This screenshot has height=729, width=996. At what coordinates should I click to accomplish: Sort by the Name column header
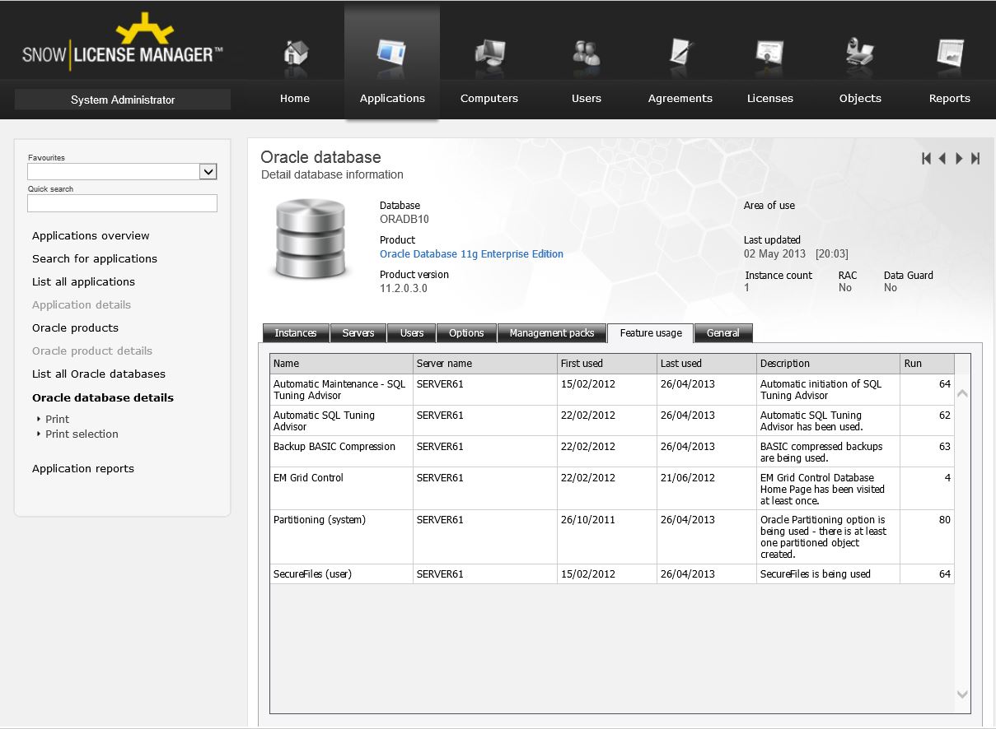[x=341, y=364]
